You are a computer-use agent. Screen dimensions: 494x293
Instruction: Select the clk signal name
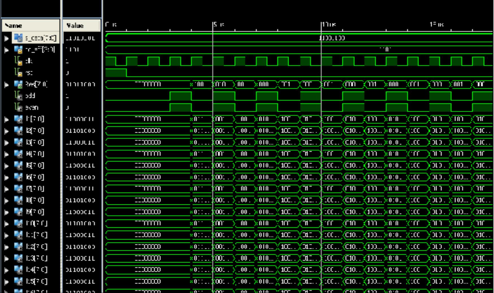coord(29,61)
